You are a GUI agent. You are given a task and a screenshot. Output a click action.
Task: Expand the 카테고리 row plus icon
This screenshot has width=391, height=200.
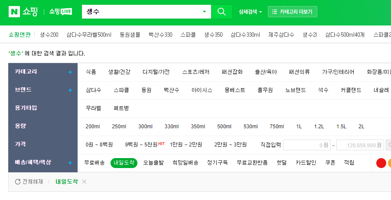point(70,72)
